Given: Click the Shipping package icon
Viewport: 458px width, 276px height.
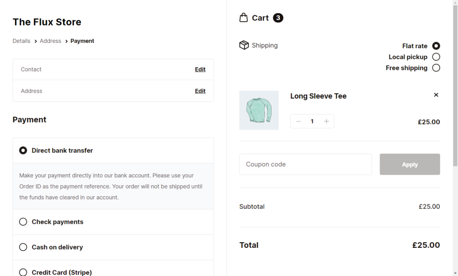Looking at the screenshot, I should coord(244,45).
